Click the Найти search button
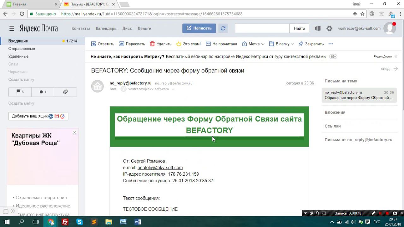Image resolution: width=404 pixels, height=227 pixels. tap(299, 28)
